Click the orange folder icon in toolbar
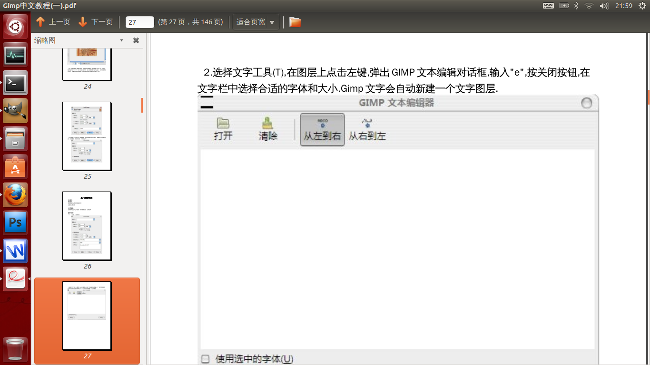Viewport: 650px width, 365px height. [x=295, y=22]
